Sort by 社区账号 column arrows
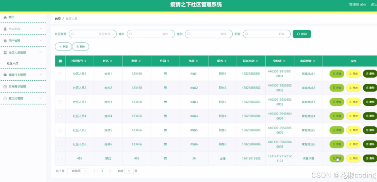This screenshot has width=377, height=182. point(85,61)
